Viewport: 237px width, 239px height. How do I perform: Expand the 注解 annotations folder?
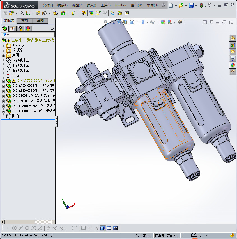(4, 55)
